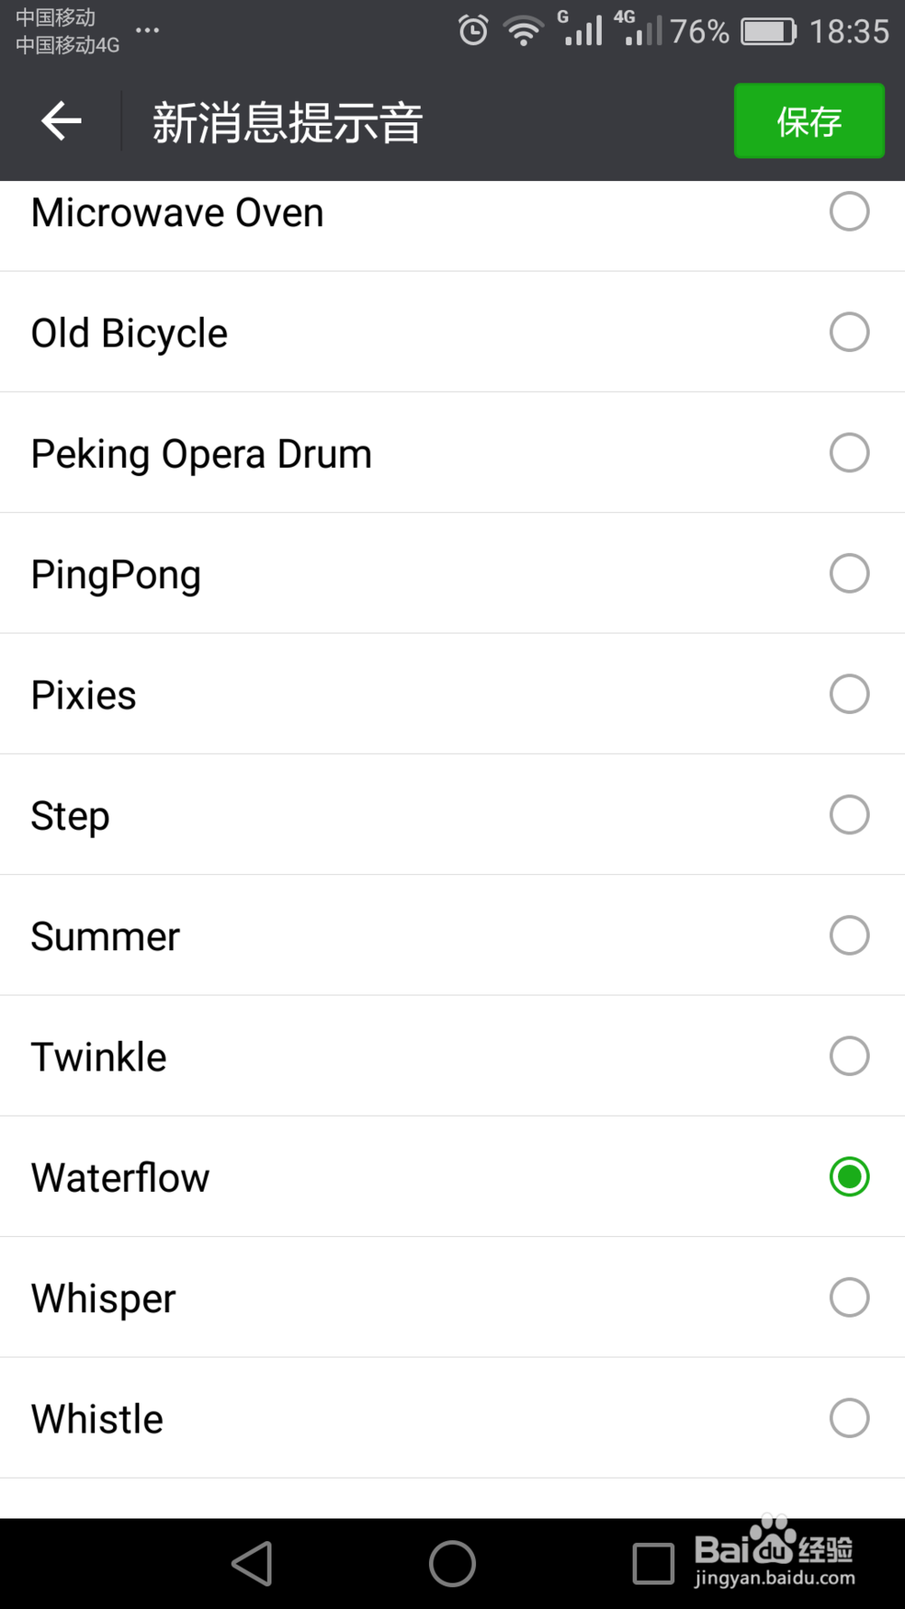
Task: Choose Peking Opera Drum radio button
Action: coord(849,452)
